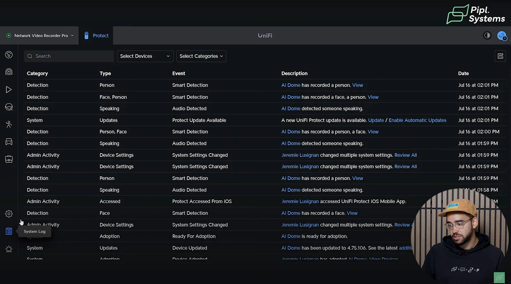Open the alarm siren sidebar icon

(x=9, y=249)
